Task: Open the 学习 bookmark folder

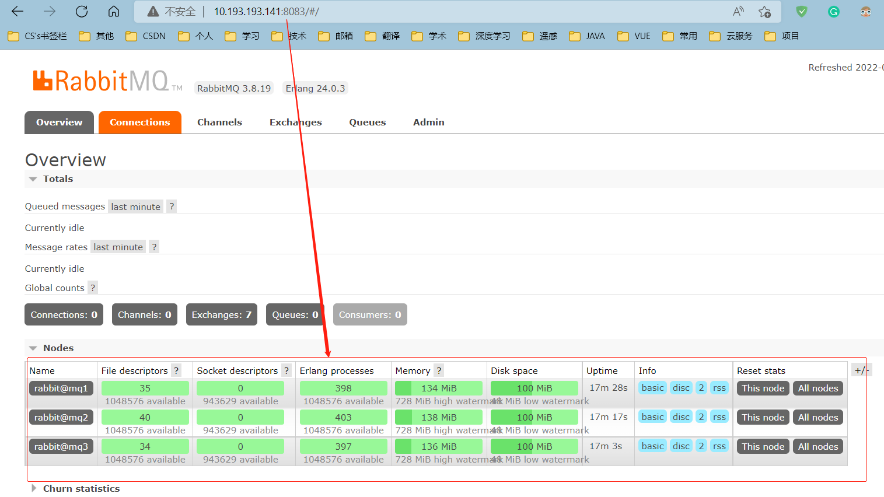Action: pyautogui.click(x=242, y=36)
